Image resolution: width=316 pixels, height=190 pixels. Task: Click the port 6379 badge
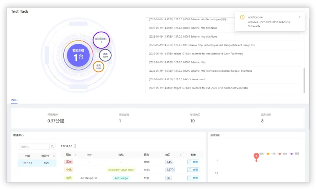coord(170,170)
